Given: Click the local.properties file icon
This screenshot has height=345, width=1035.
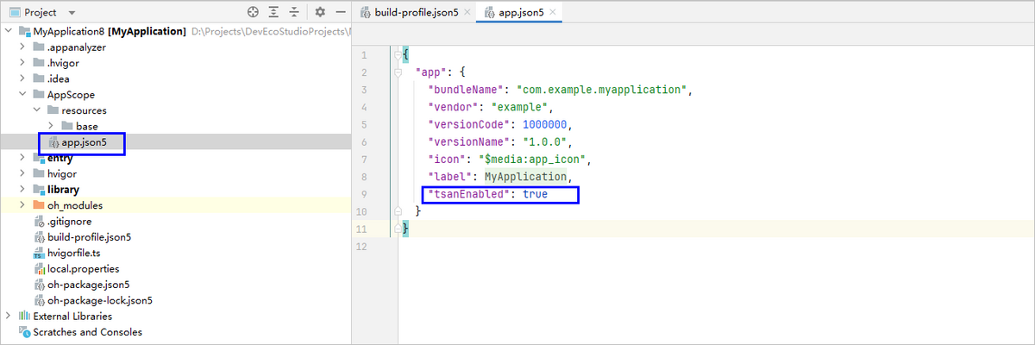Looking at the screenshot, I should (x=39, y=268).
